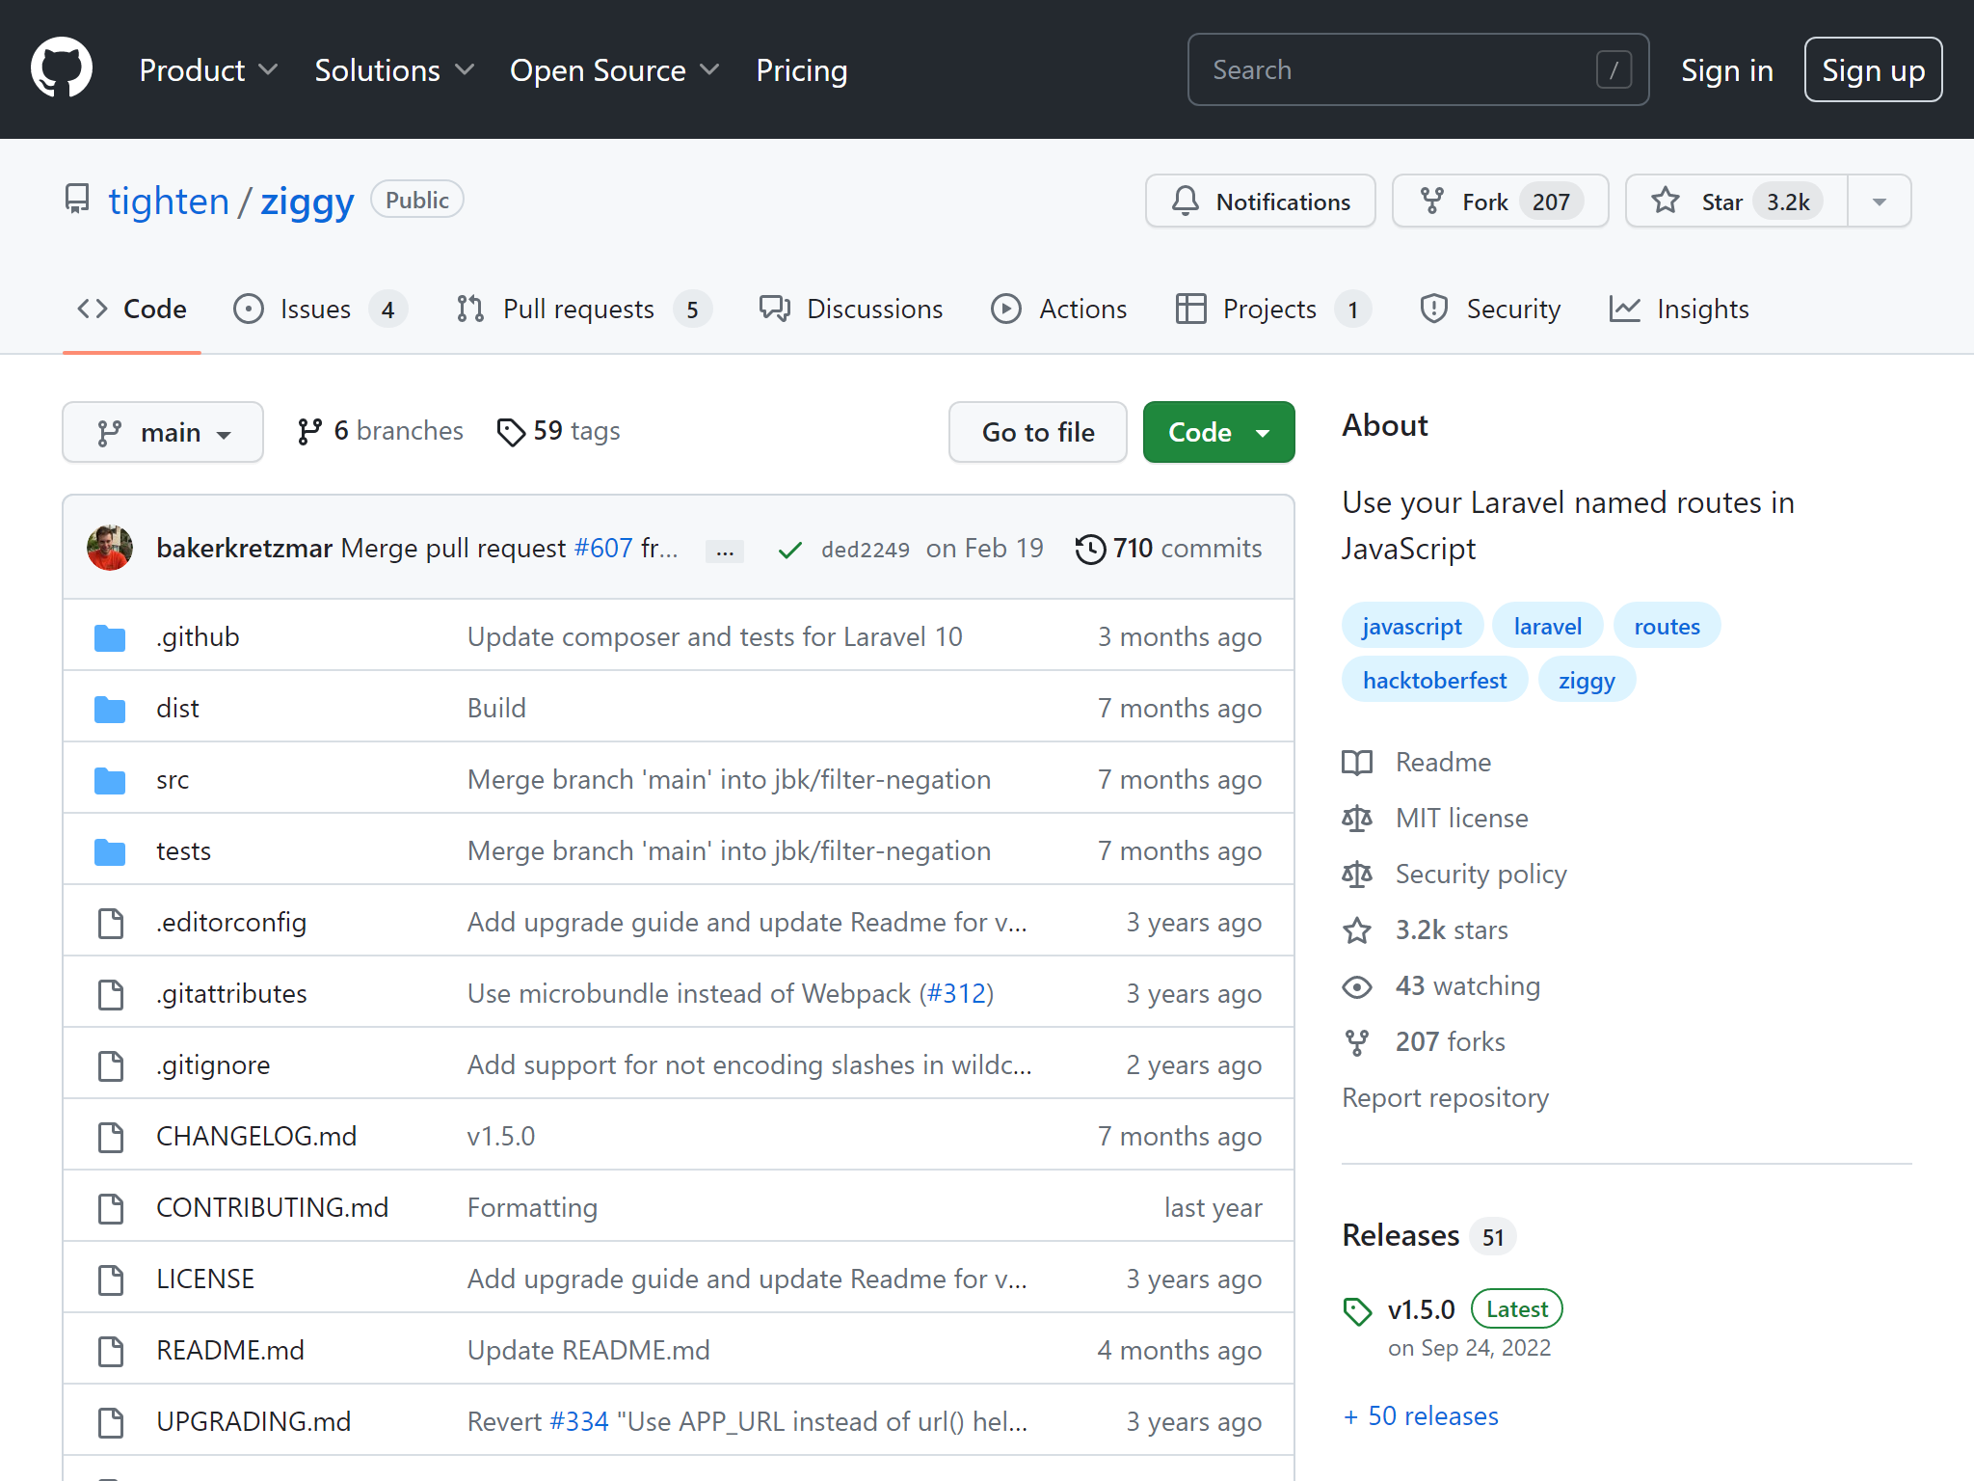The width and height of the screenshot is (1974, 1481).
Task: Open the Security tab
Action: pos(1490,309)
